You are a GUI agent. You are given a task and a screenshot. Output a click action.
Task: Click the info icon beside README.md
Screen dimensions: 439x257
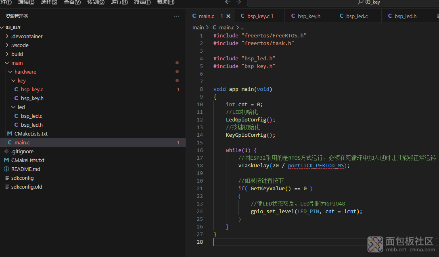click(x=6, y=169)
